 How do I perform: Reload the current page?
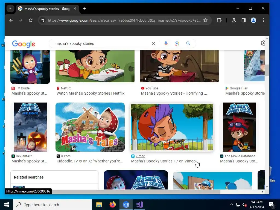tap(31, 20)
